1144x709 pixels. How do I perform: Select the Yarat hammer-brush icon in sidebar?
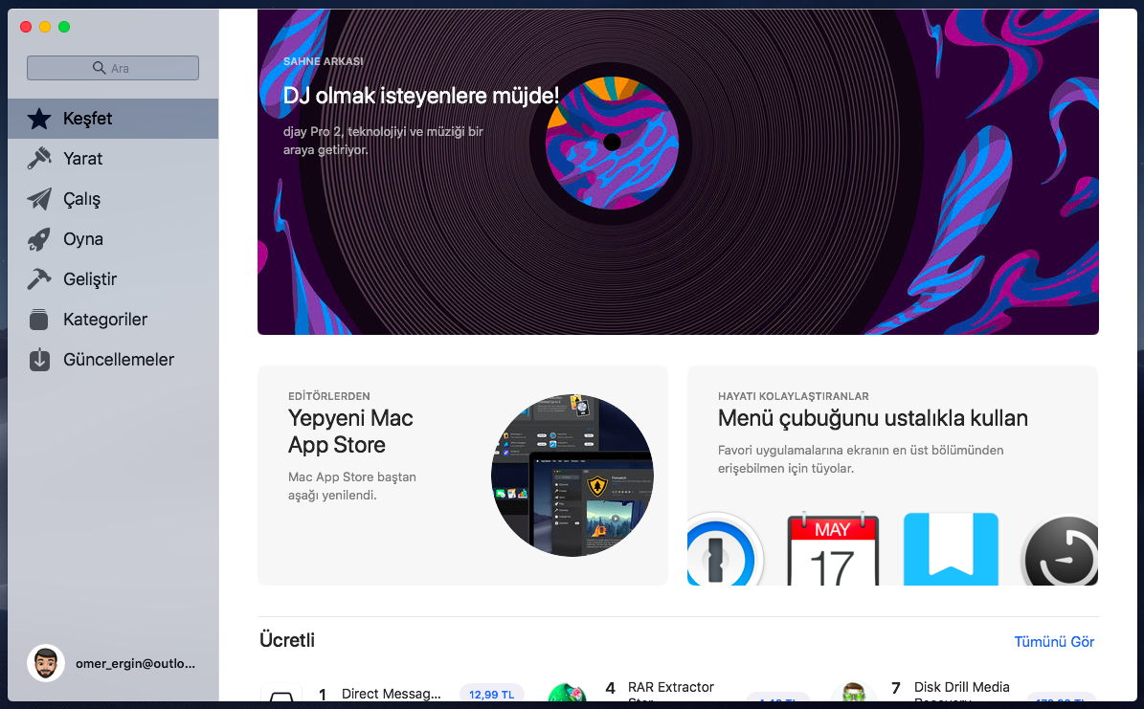39,159
